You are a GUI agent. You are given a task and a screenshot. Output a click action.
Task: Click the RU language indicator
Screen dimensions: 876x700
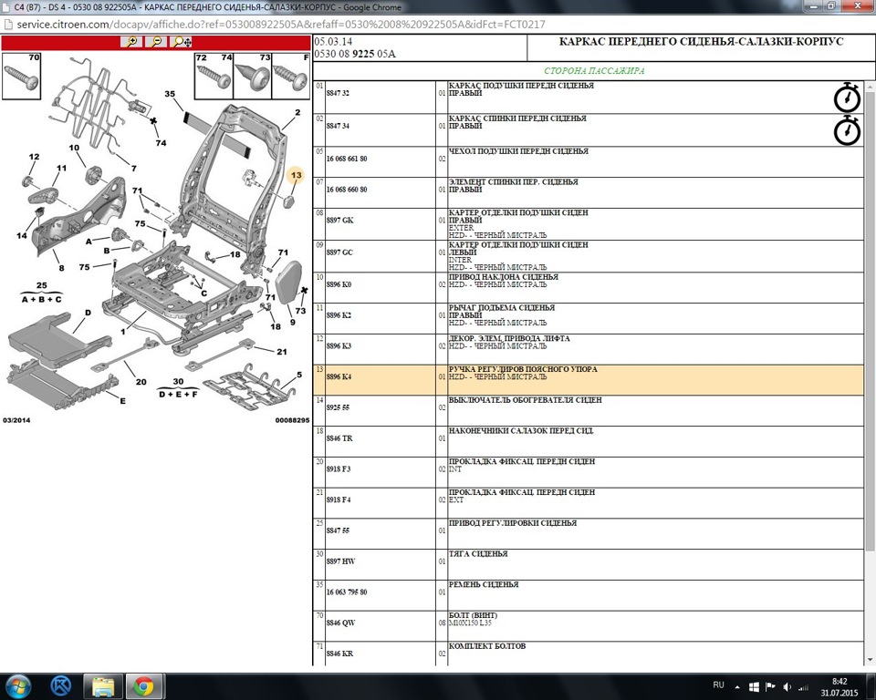click(x=718, y=685)
